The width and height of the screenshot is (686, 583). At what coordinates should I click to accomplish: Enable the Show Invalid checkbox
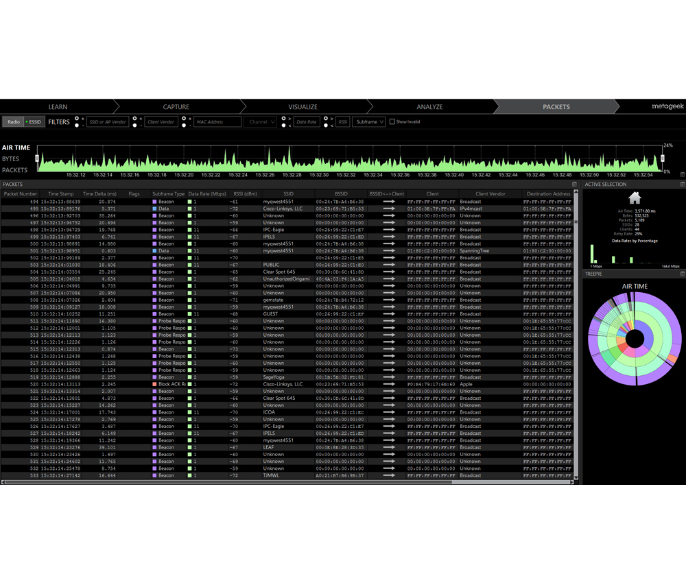click(392, 121)
